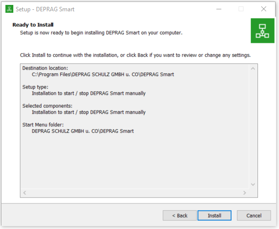Click the 'Setup type:' label in summary
Screen dimensions: 279x229
(35, 87)
